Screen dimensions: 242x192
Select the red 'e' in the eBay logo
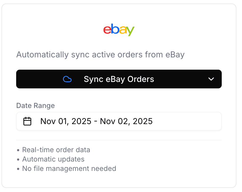(x=107, y=30)
